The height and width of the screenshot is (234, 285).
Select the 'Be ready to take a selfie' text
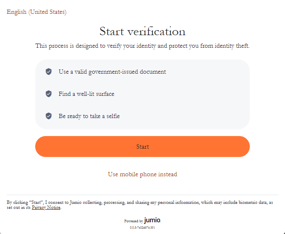(89, 116)
